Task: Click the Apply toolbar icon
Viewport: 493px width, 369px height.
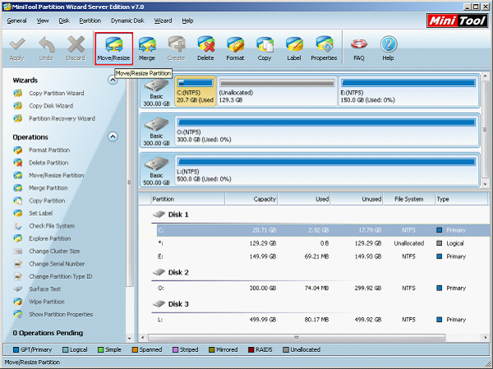Action: pyautogui.click(x=17, y=48)
